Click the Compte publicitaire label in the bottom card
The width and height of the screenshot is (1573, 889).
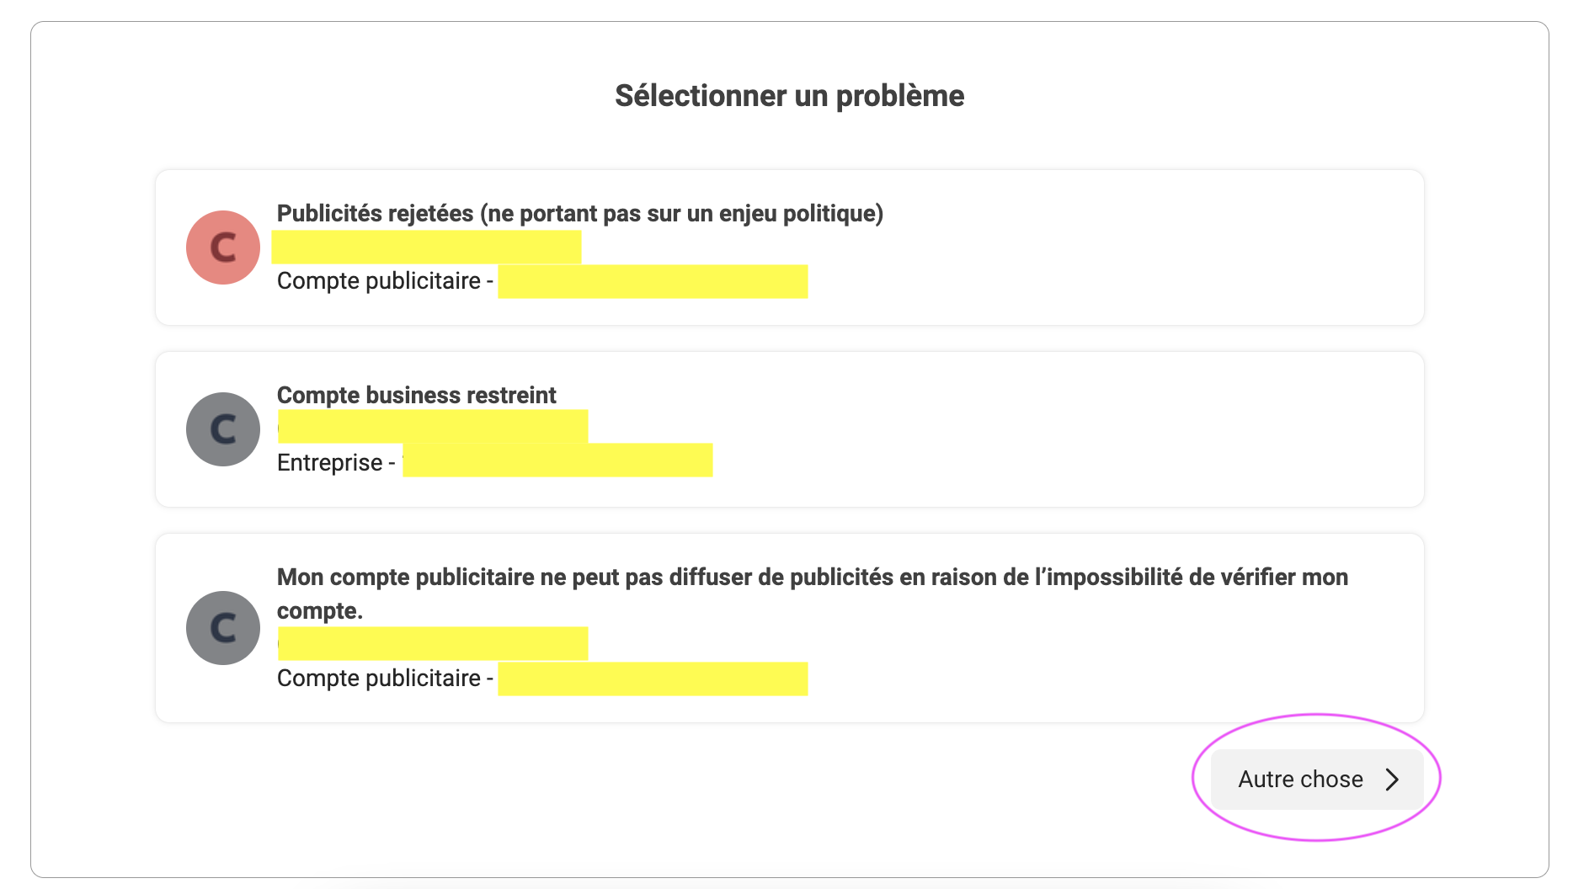pyautogui.click(x=379, y=679)
